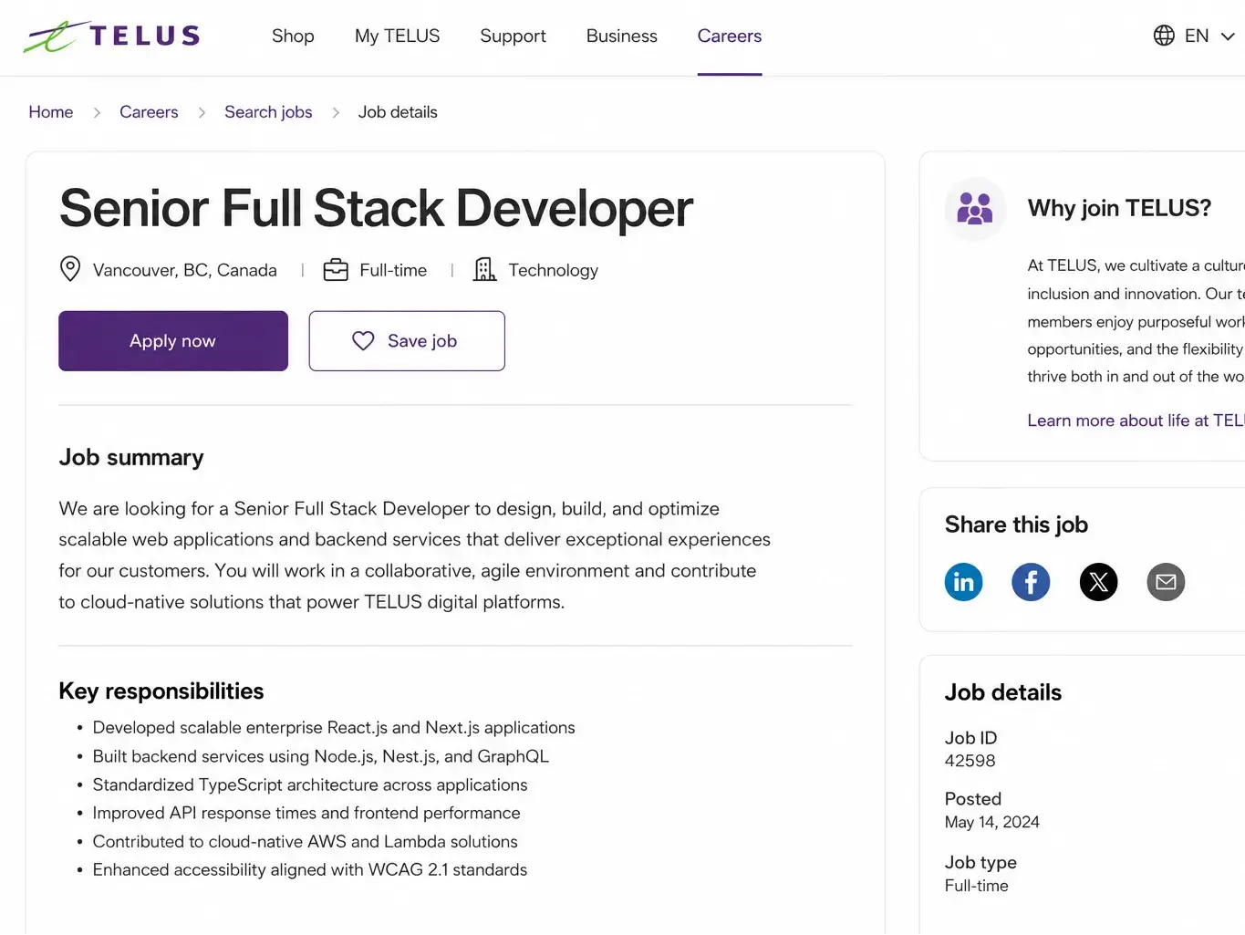Share job on LinkedIn
This screenshot has width=1245, height=935.
point(964,582)
